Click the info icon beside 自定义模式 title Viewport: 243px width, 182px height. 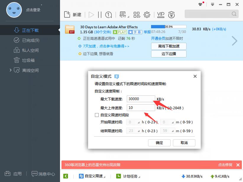[x=116, y=76]
